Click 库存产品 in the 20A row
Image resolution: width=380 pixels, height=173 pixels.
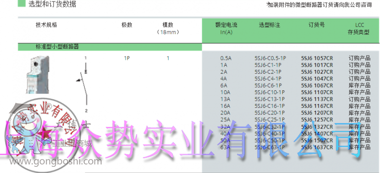click(x=360, y=113)
